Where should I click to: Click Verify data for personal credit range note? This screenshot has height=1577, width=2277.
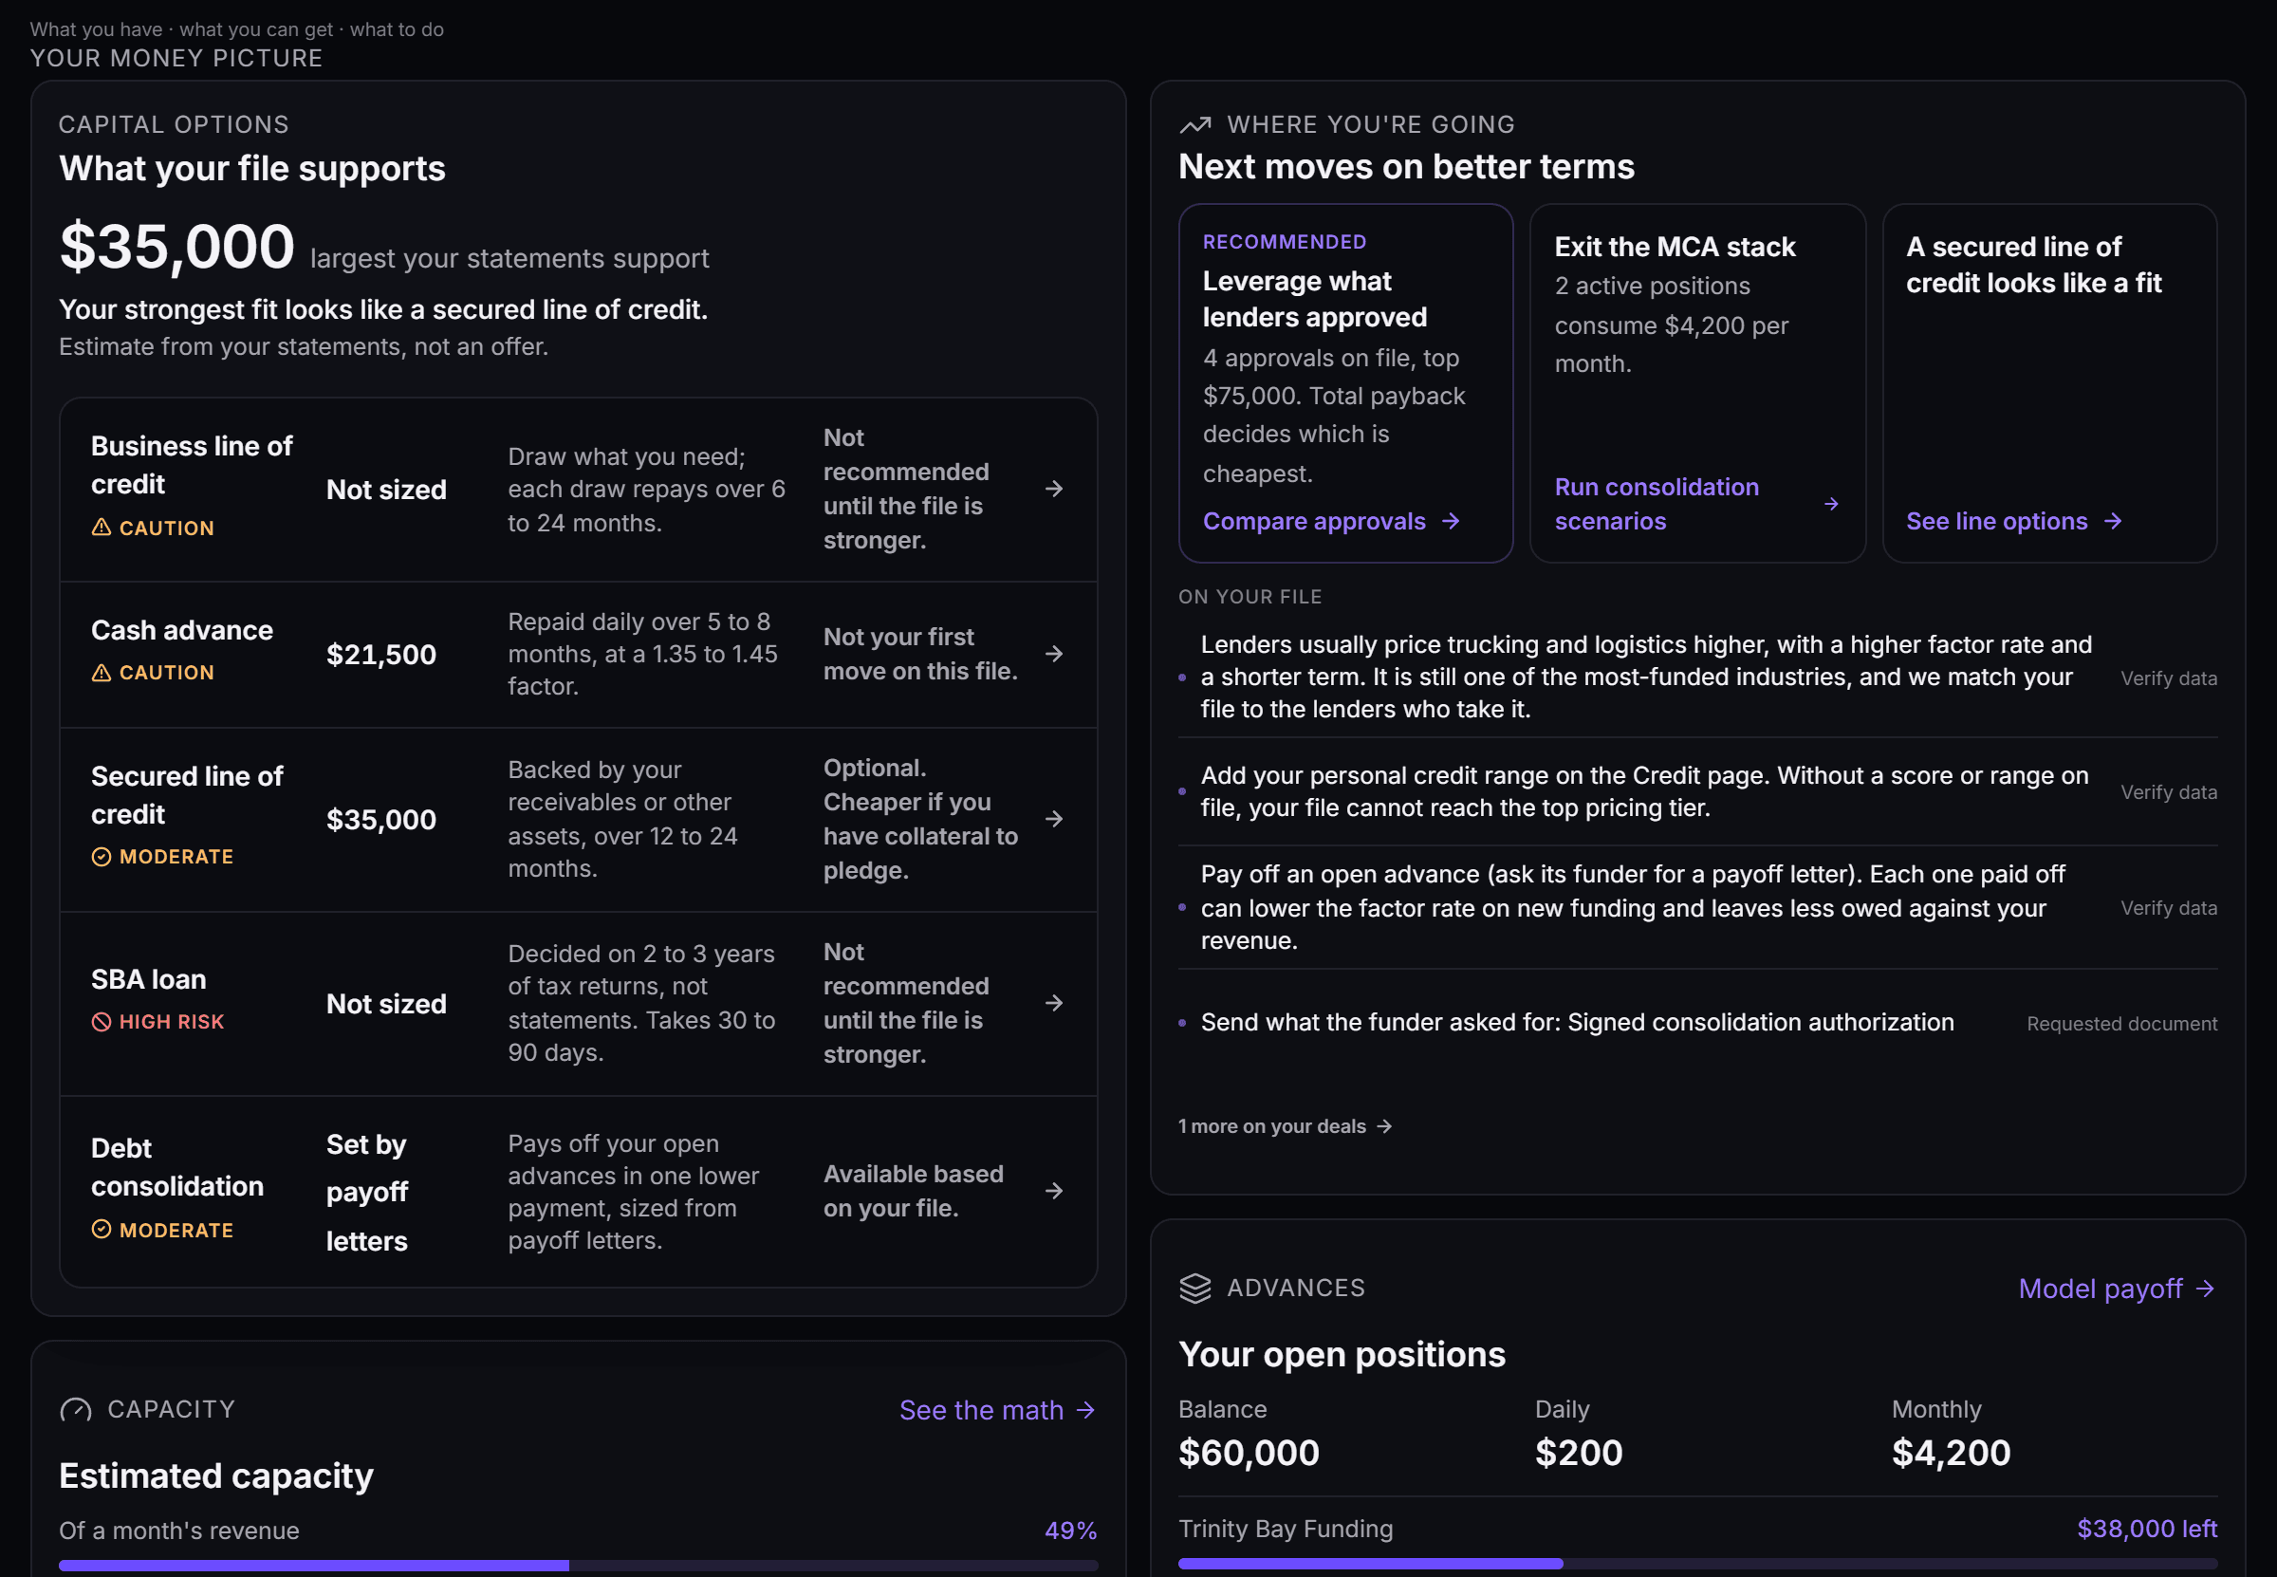(x=2168, y=792)
